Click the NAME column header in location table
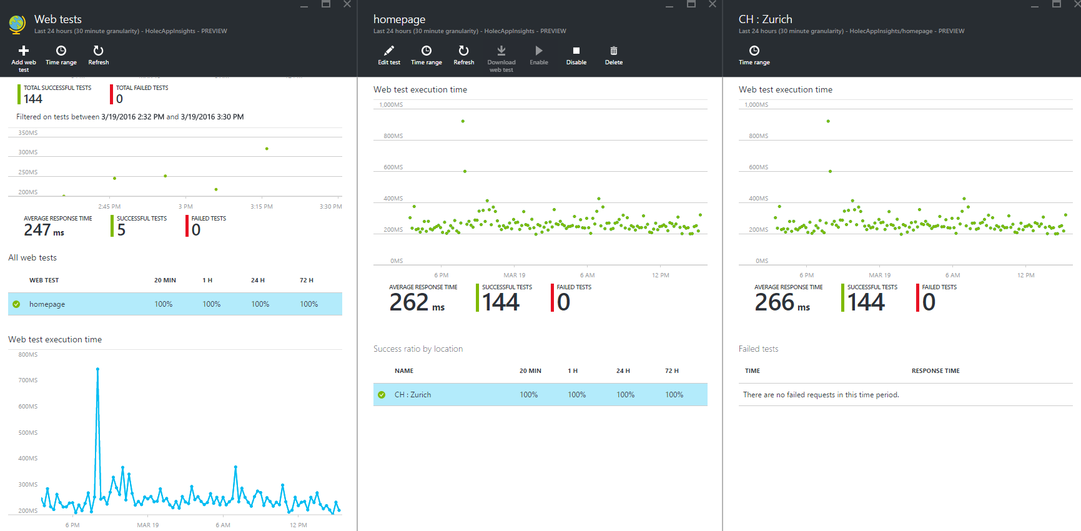Viewport: 1081px width, 531px height. pyautogui.click(x=404, y=371)
